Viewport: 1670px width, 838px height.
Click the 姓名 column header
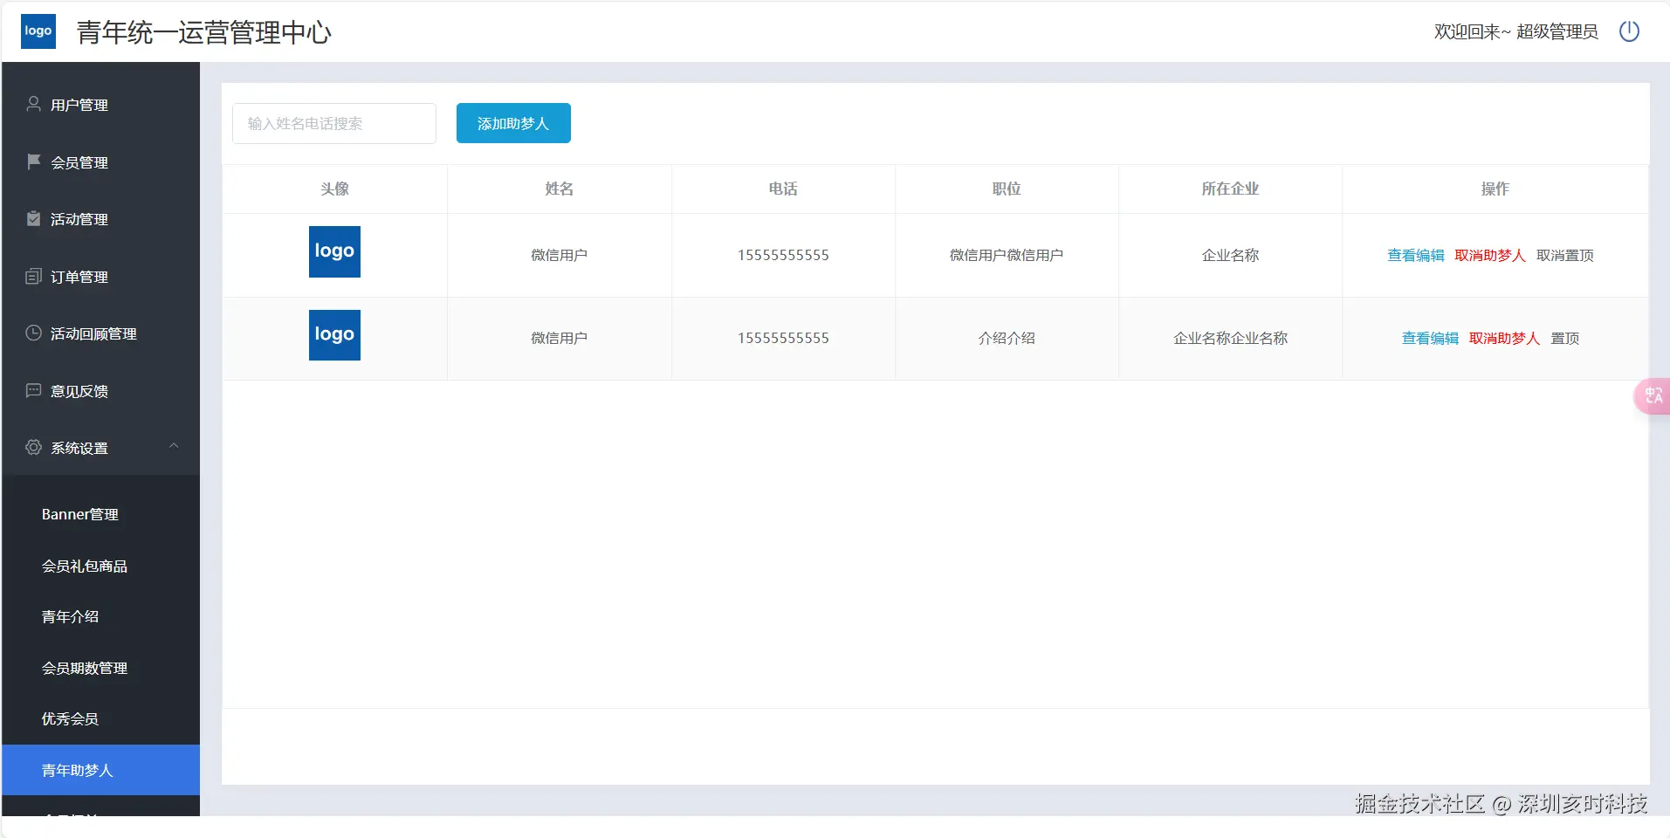coord(559,189)
